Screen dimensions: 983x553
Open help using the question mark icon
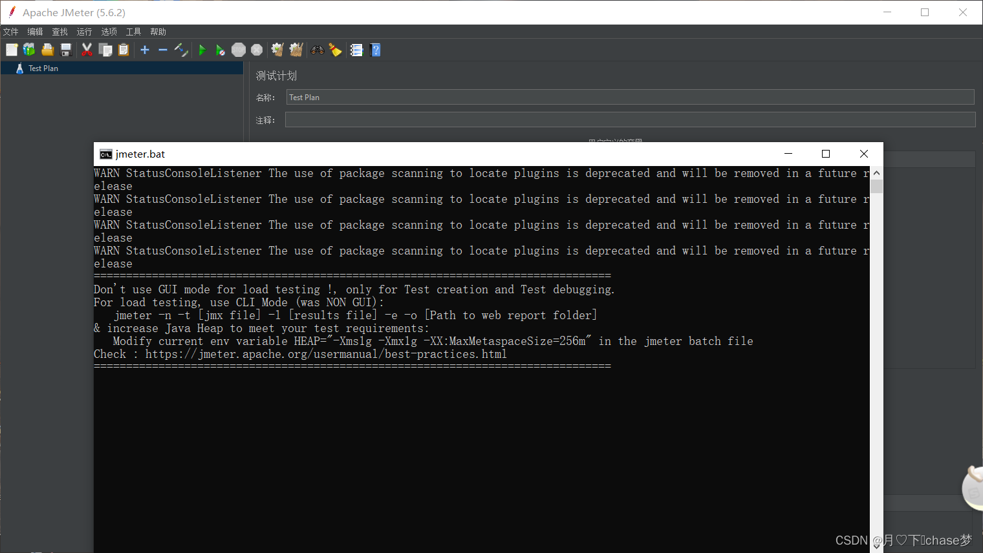375,50
